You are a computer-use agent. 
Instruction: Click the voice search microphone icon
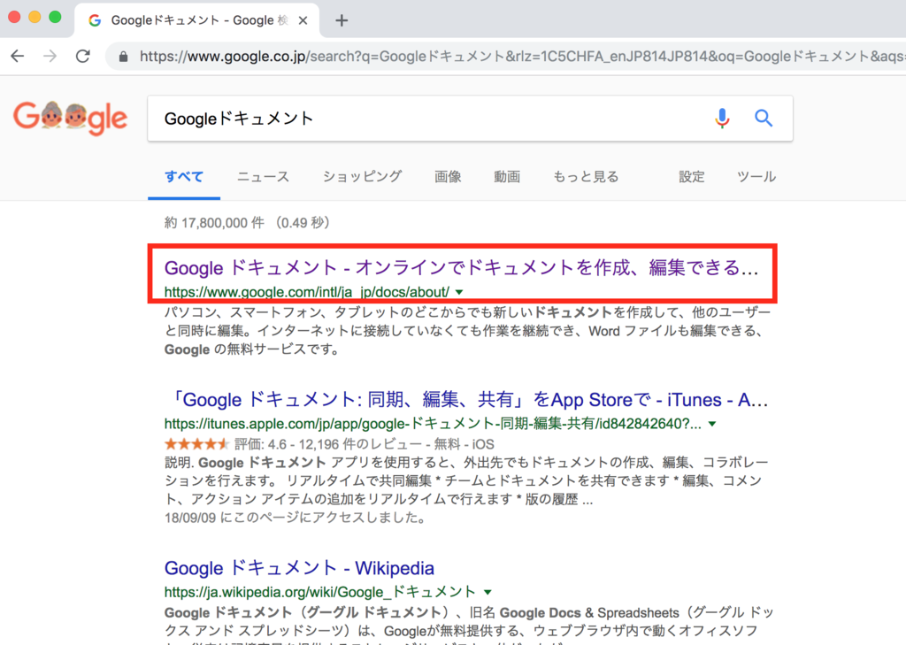click(x=723, y=118)
